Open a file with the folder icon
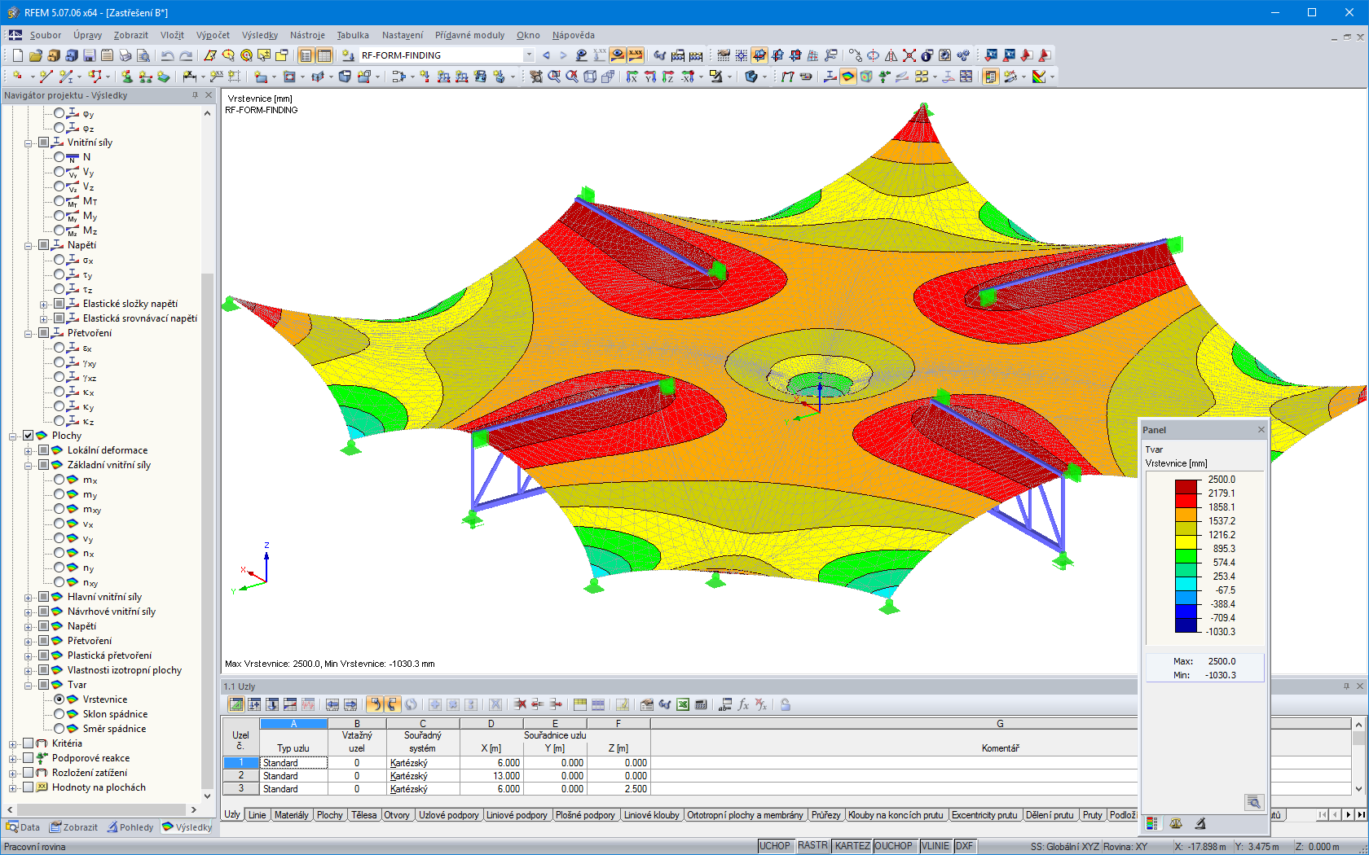The image size is (1369, 855). (x=35, y=55)
